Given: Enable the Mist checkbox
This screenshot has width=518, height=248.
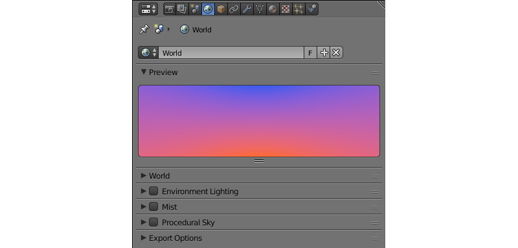Looking at the screenshot, I should coord(153,207).
